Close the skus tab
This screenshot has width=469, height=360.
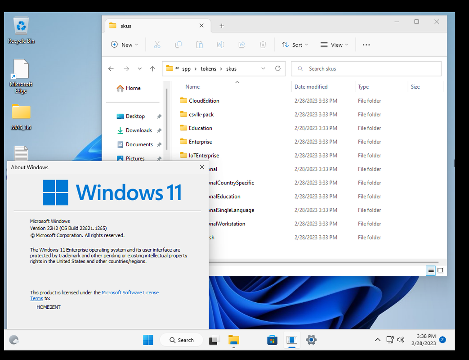(201, 26)
